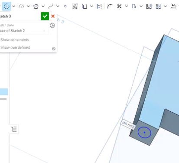Activate the spline tool
The height and width of the screenshot is (163, 179).
pyautogui.click(x=51, y=6)
